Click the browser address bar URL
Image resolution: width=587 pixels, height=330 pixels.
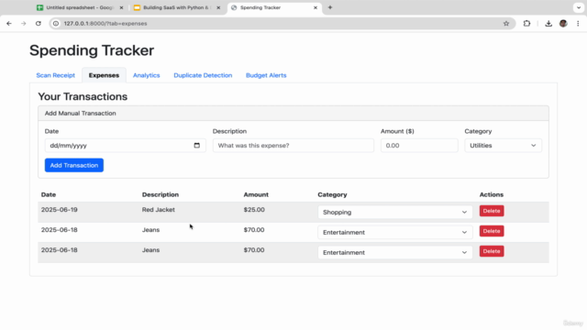point(105,23)
